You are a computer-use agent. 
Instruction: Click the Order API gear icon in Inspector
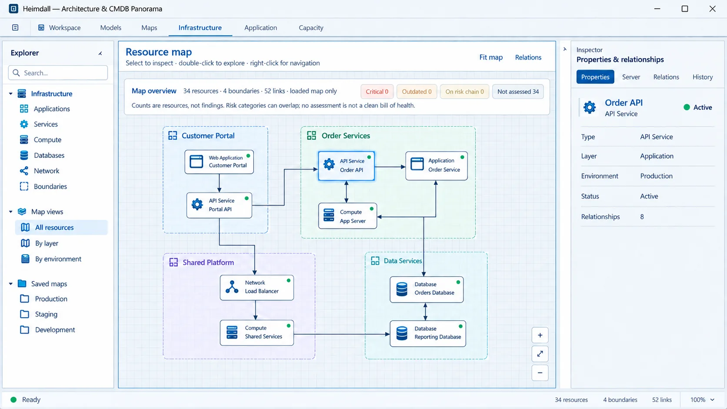589,107
